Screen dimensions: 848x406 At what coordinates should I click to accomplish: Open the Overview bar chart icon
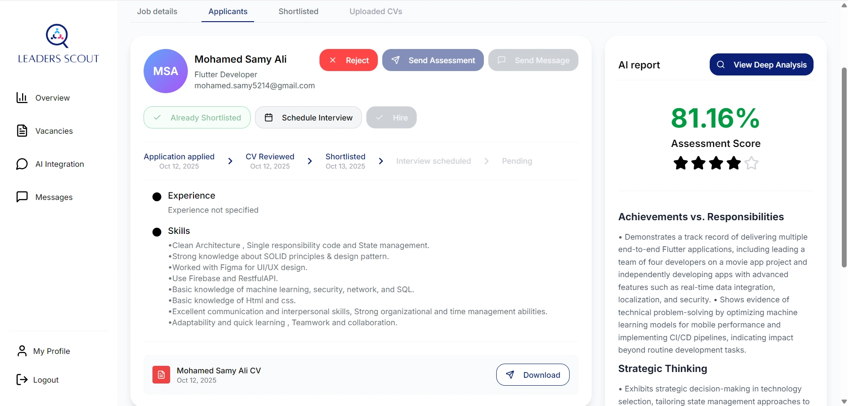[x=22, y=98]
